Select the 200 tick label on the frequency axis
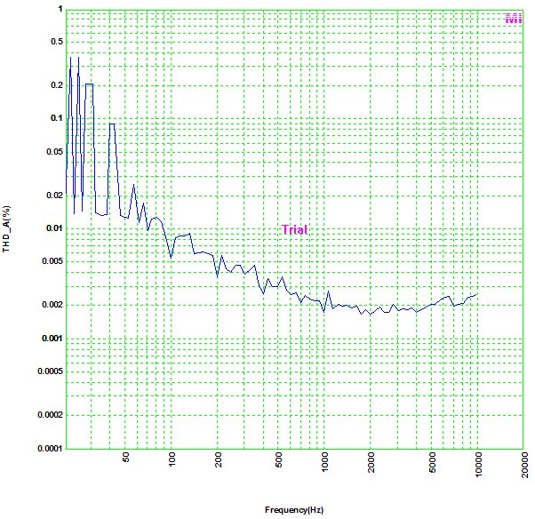 pyautogui.click(x=219, y=461)
